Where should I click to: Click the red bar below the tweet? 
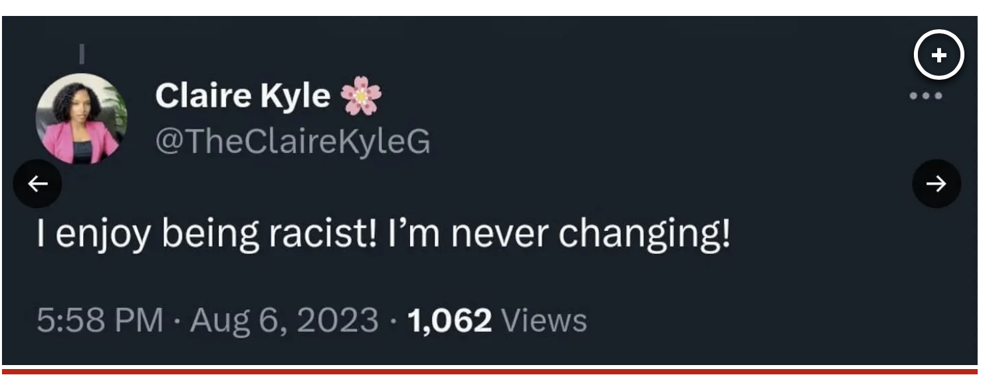coord(492,370)
